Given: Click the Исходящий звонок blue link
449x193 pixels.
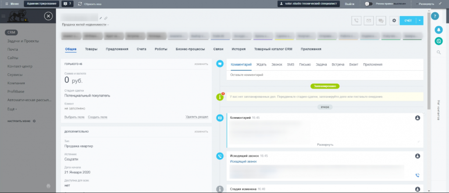Looking at the screenshot, I should (243, 162).
